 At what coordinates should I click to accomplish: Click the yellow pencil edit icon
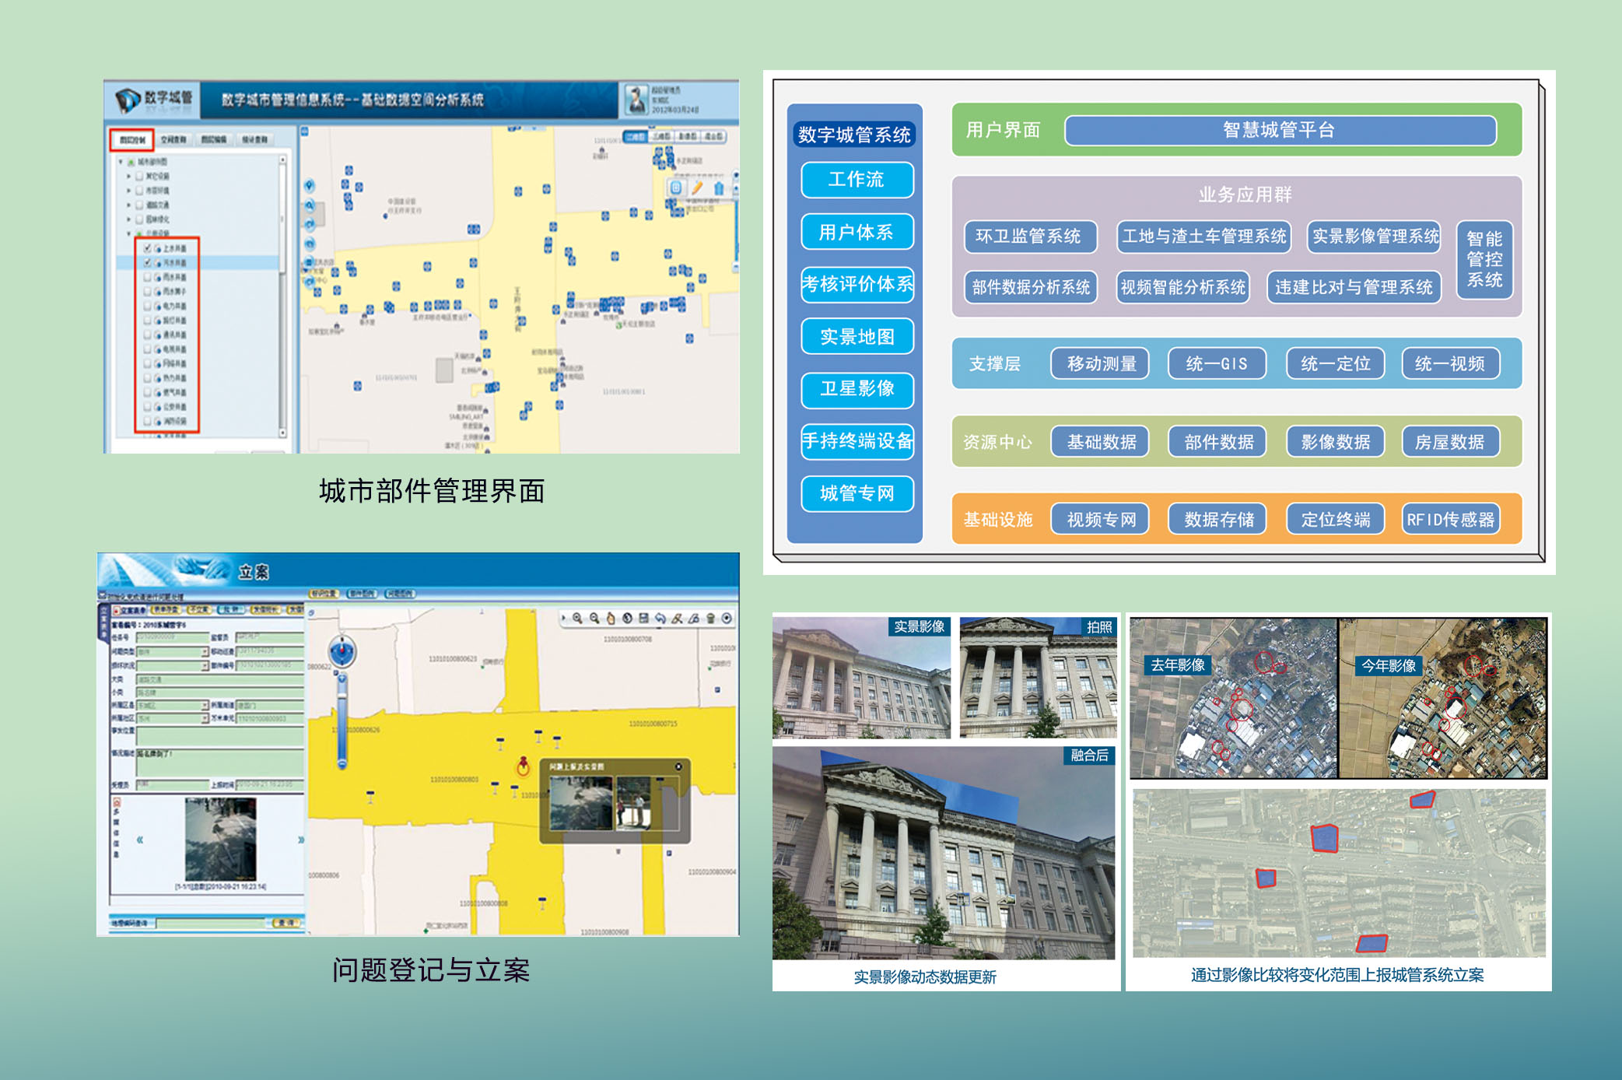click(x=697, y=188)
